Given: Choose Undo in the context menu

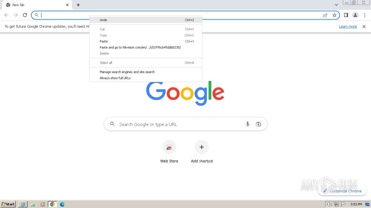Looking at the screenshot, I should coord(146,20).
